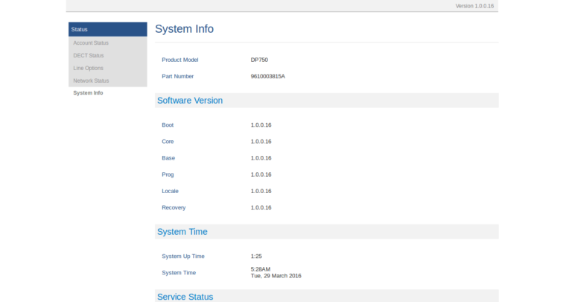Select System Info in the sidebar
This screenshot has width=566, height=302.
tap(88, 93)
